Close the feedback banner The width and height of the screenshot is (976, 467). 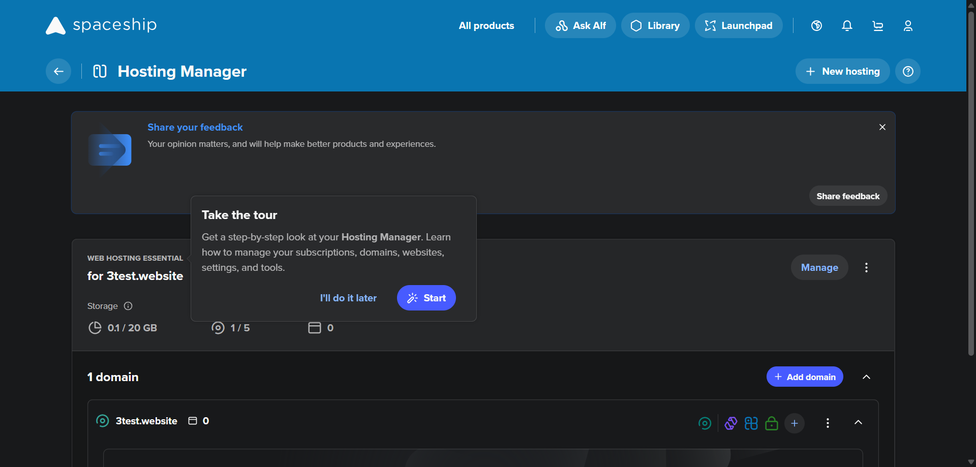(882, 127)
